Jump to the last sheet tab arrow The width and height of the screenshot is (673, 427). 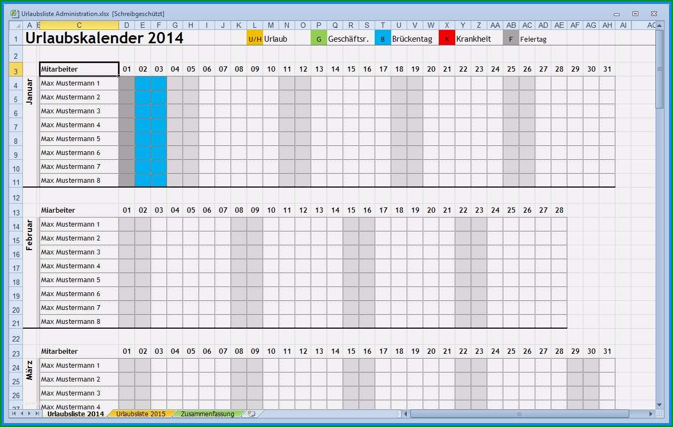37,414
